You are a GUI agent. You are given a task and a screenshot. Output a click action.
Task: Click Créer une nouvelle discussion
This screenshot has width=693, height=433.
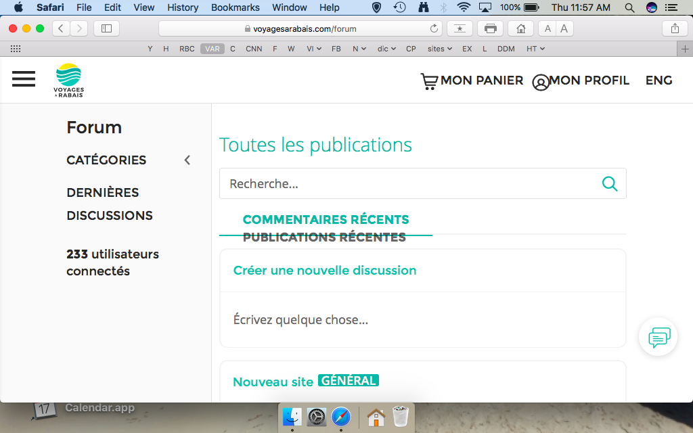click(x=325, y=271)
